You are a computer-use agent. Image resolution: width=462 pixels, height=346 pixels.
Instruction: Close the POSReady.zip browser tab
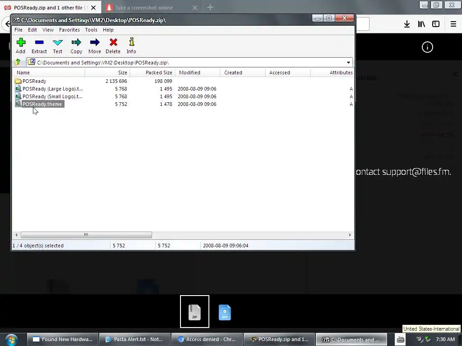click(93, 8)
